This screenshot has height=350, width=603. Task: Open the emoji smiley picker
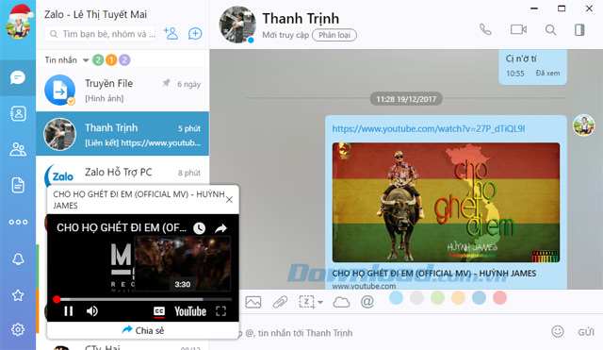point(558,331)
